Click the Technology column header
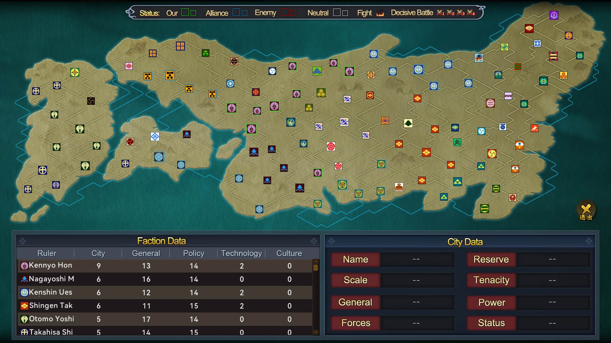The image size is (611, 343). pos(241,253)
